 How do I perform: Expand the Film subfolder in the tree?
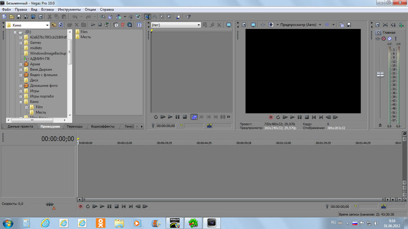[27, 107]
